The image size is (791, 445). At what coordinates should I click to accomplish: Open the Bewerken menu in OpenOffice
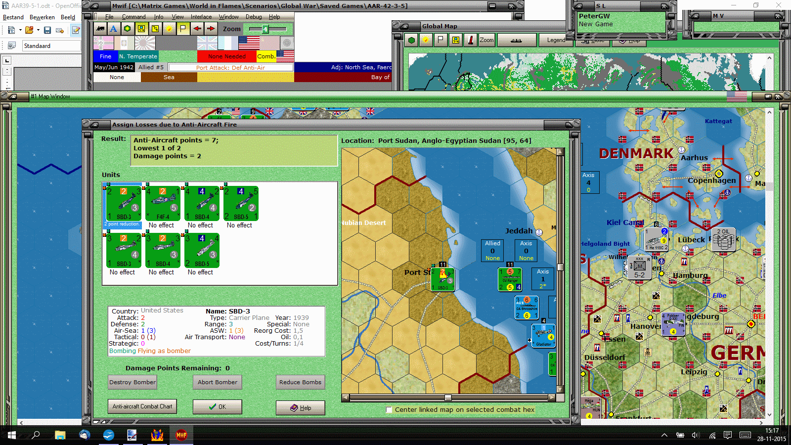point(42,17)
